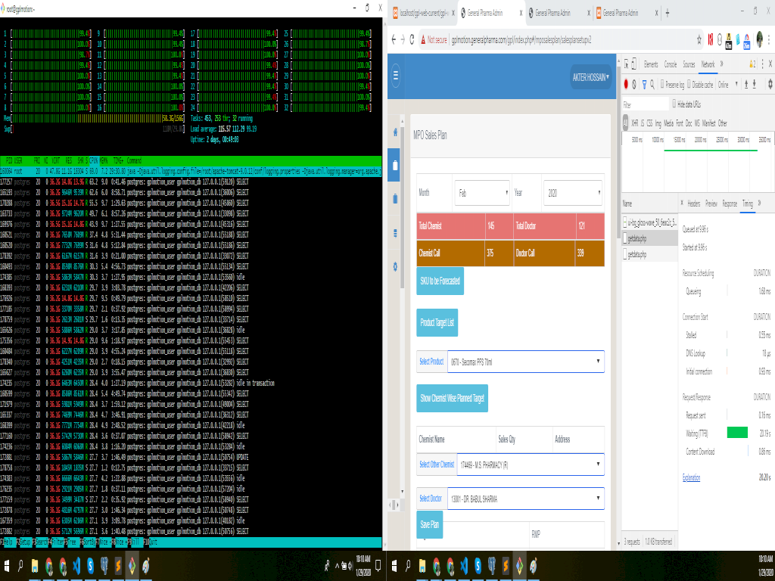Screen dimensions: 775x581
Task: Show more request detail tabs chevron
Action: click(x=759, y=203)
